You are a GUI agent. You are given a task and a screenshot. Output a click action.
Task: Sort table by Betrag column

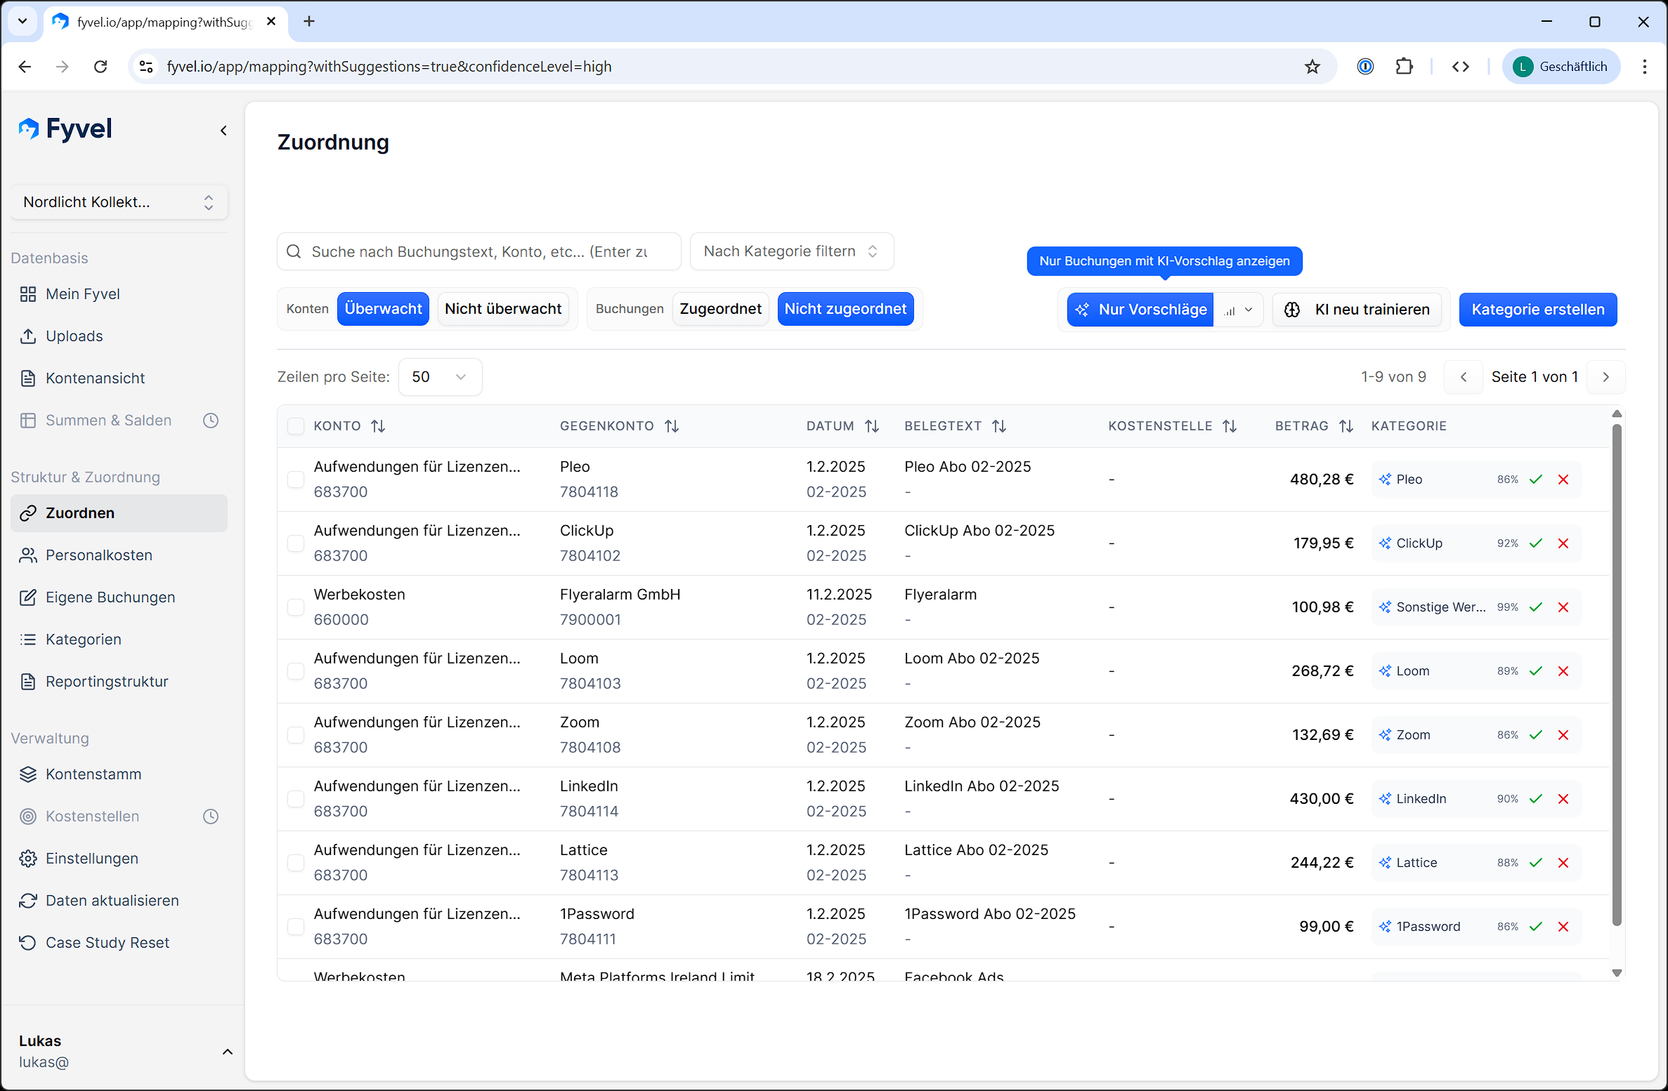click(1346, 426)
